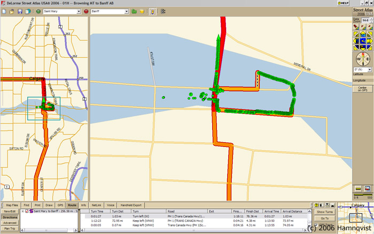
Task: Click the red finish point icon
Action: (86, 11)
